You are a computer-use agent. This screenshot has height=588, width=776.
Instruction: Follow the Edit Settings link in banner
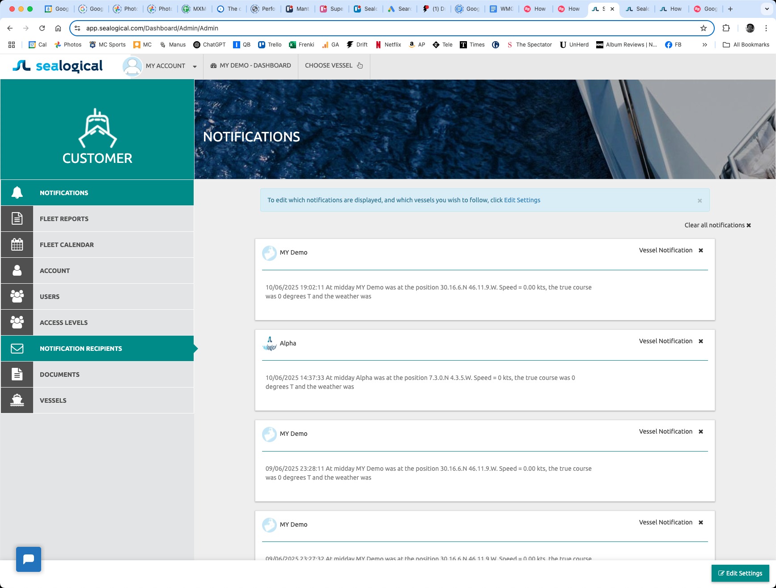[x=522, y=200]
